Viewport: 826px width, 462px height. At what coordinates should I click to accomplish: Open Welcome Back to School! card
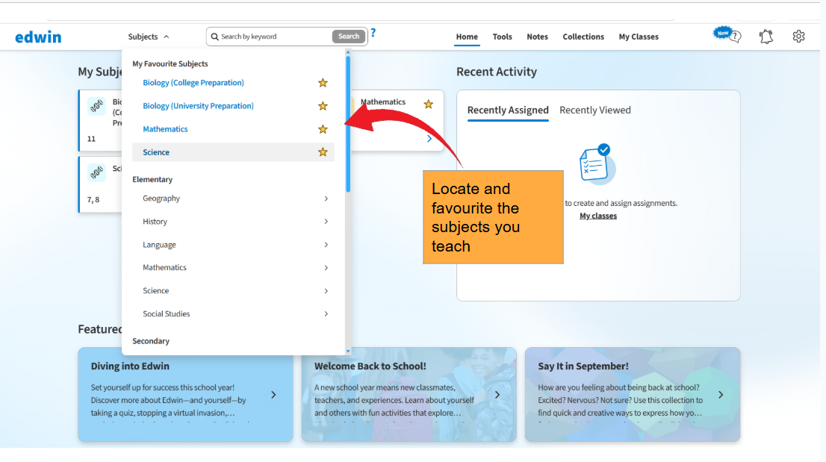409,394
